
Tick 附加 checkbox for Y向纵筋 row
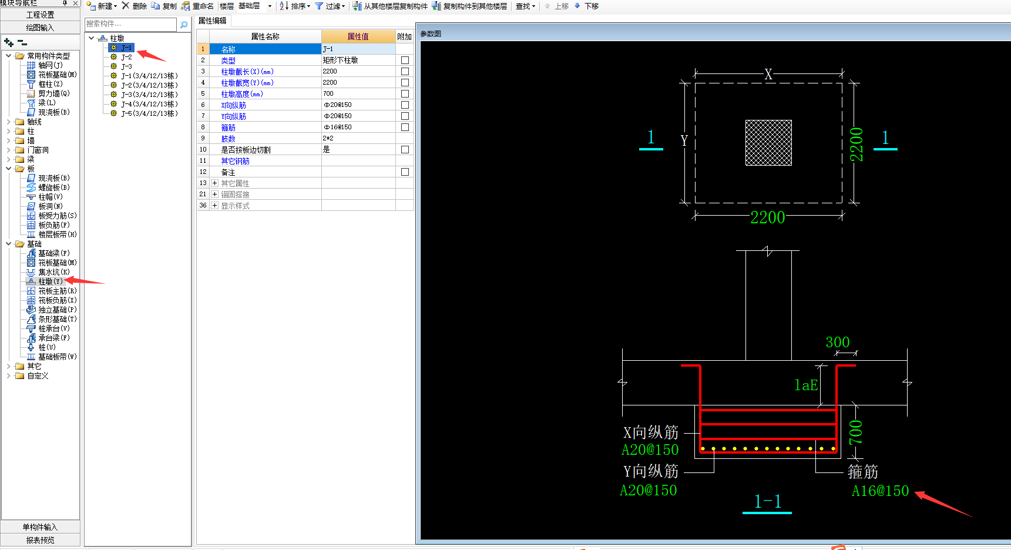(x=405, y=116)
